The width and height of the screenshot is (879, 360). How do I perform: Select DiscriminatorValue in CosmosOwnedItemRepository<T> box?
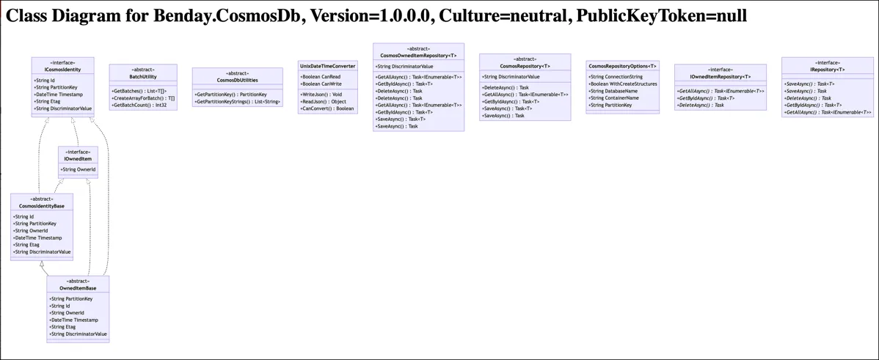click(x=404, y=67)
